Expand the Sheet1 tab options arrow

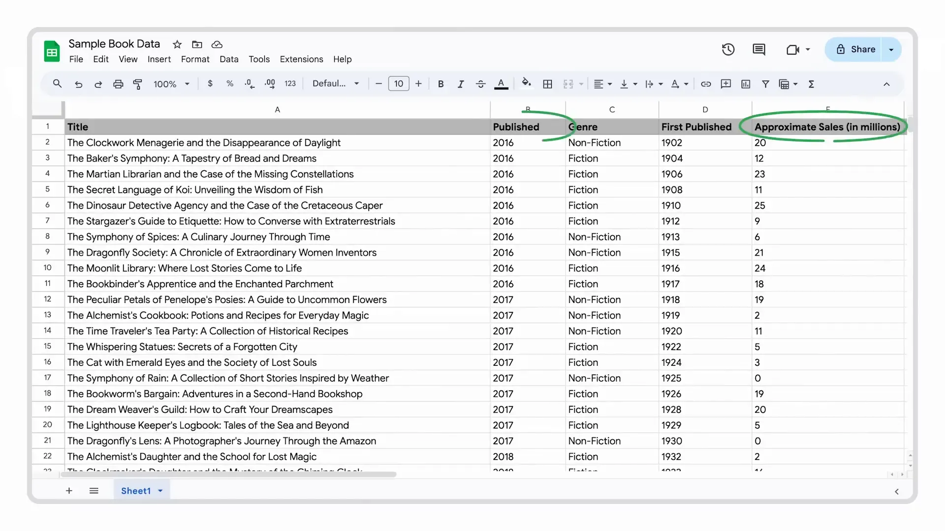pos(160,491)
